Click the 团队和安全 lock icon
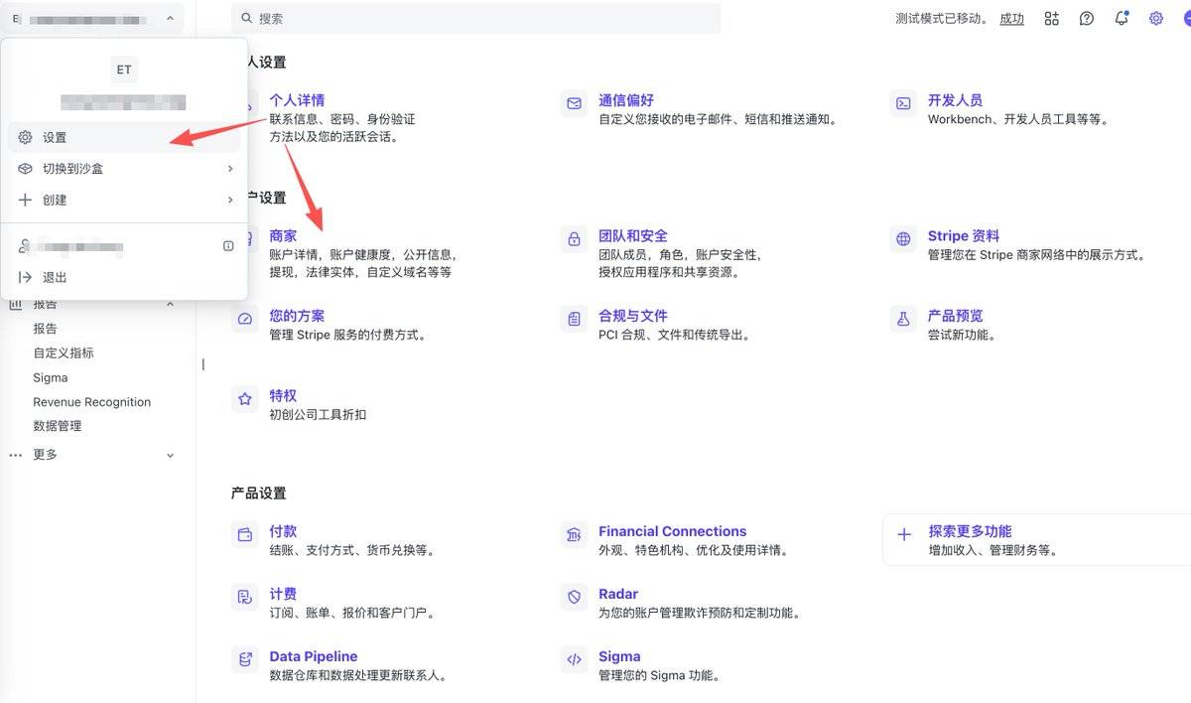The width and height of the screenshot is (1191, 703). click(x=574, y=239)
